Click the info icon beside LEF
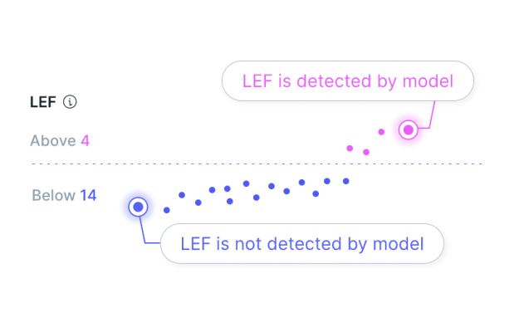519x332 pixels. (x=70, y=102)
